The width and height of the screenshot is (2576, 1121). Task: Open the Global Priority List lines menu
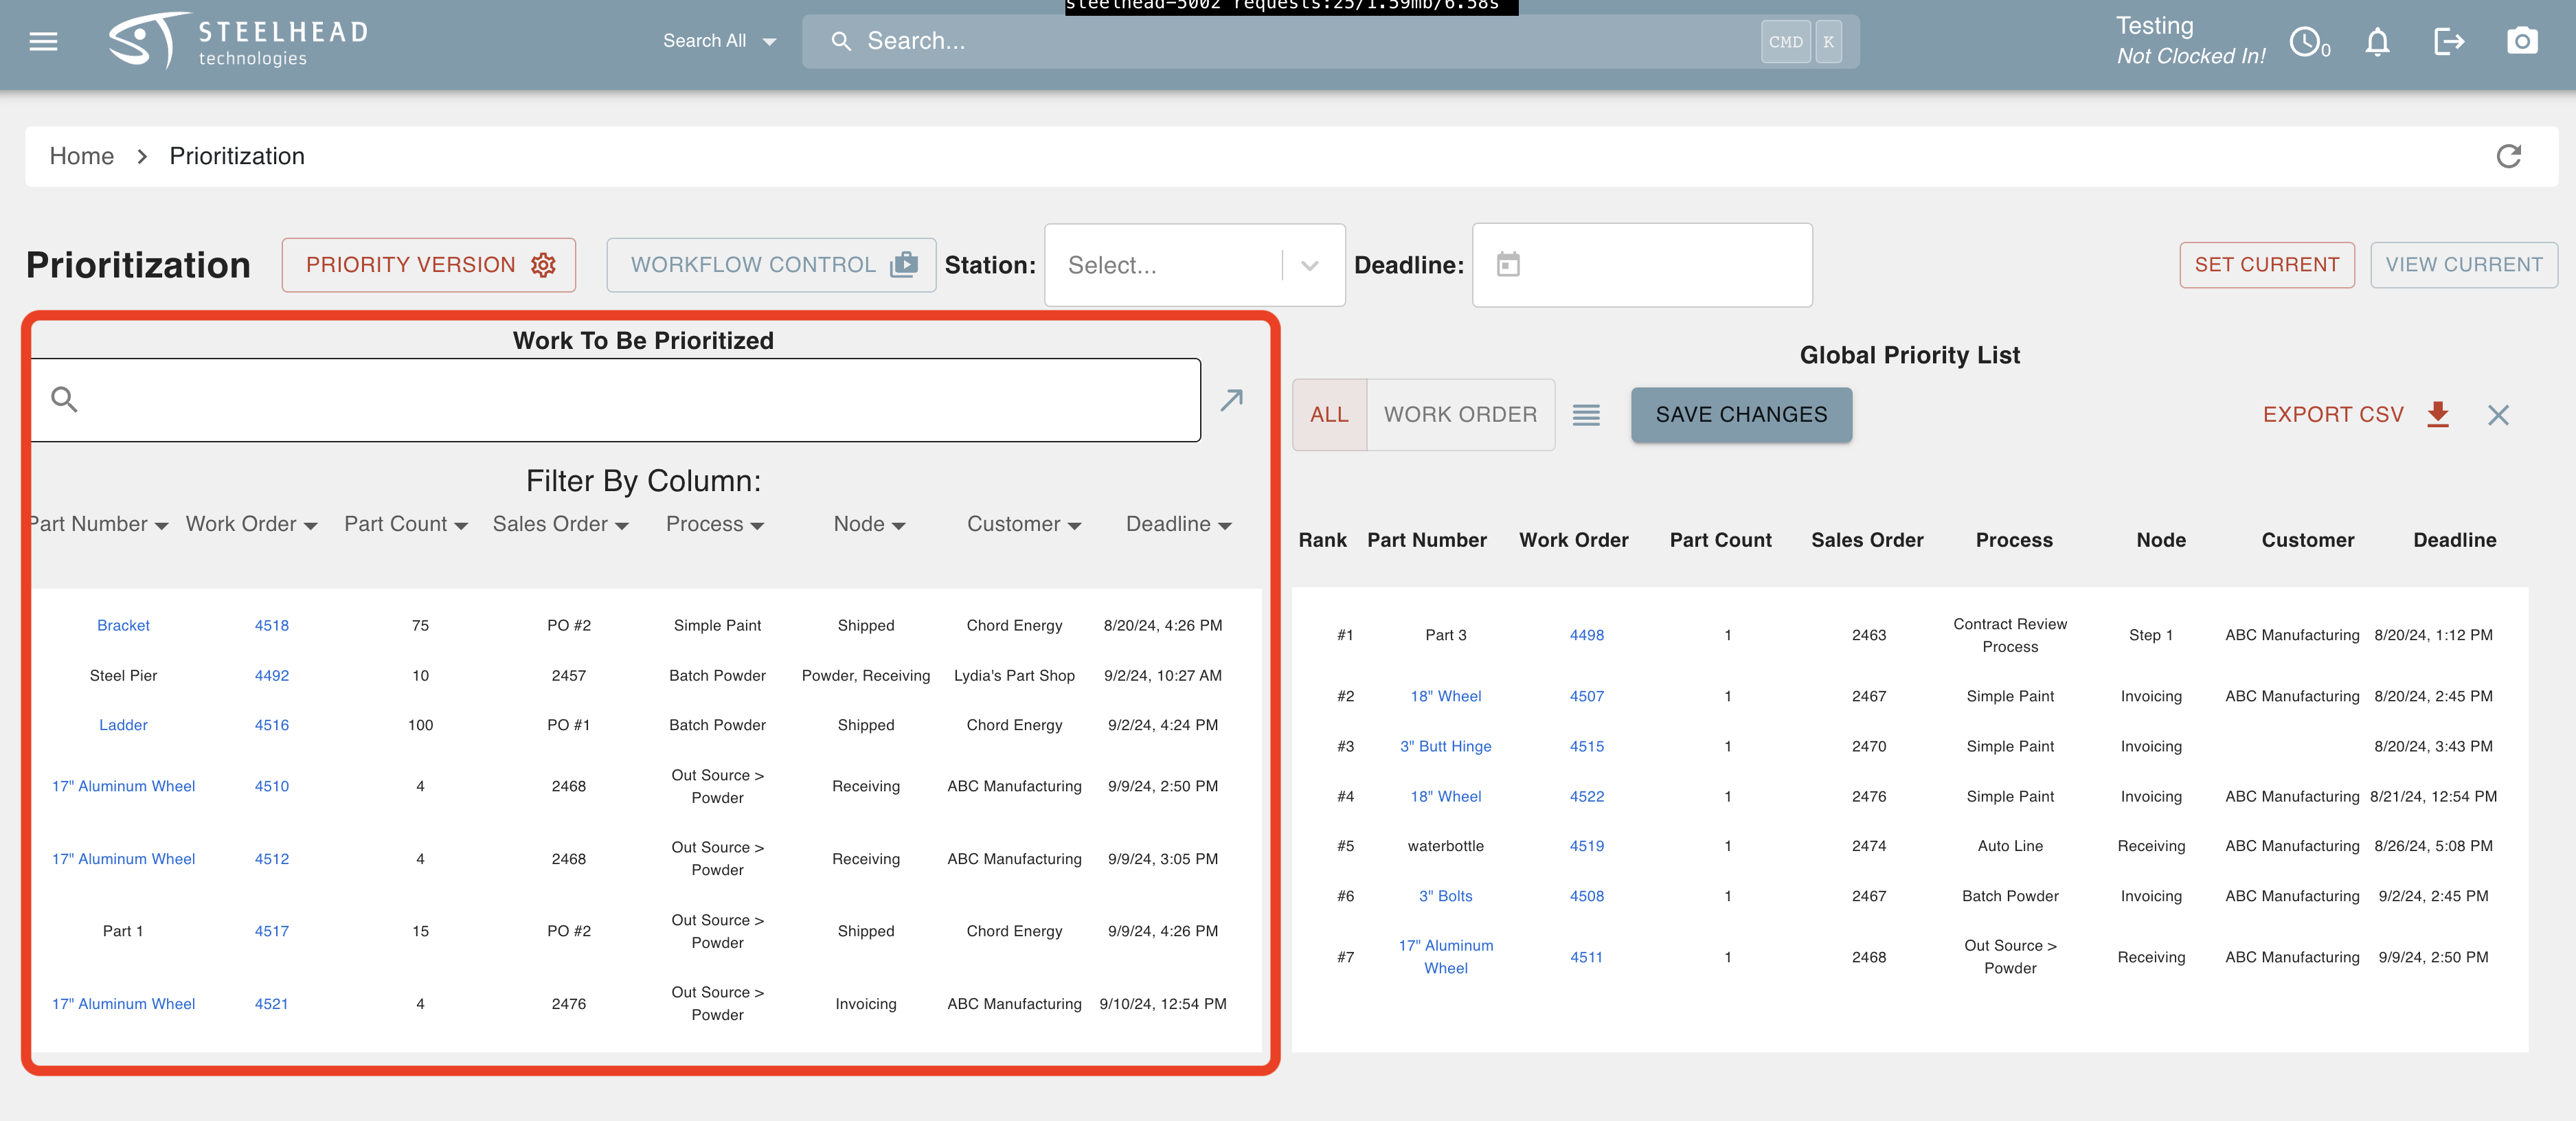[x=1586, y=414]
